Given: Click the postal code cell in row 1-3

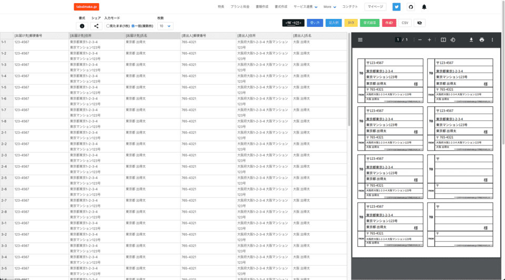Looking at the screenshot, I should [41, 67].
